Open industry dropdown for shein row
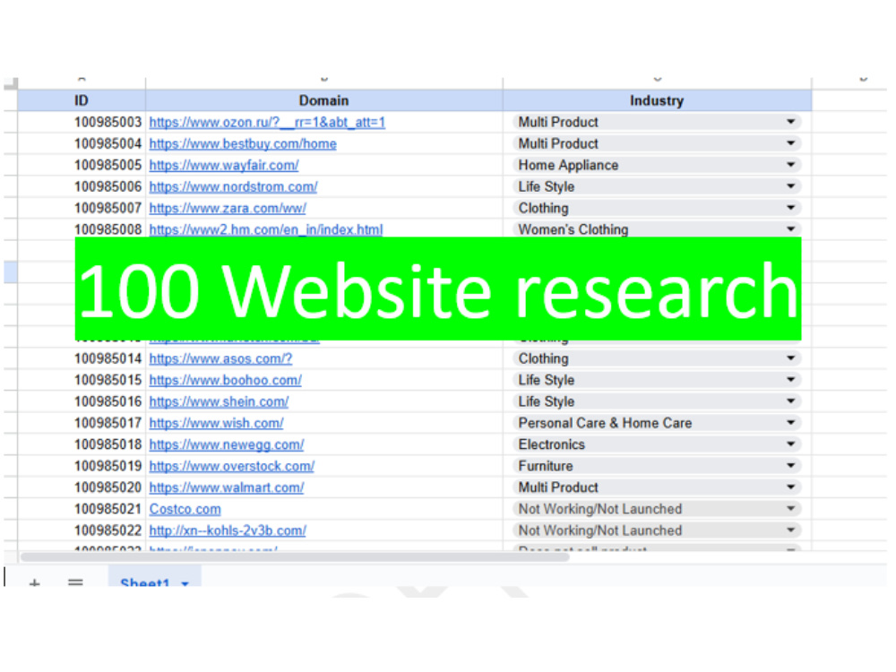 (791, 401)
